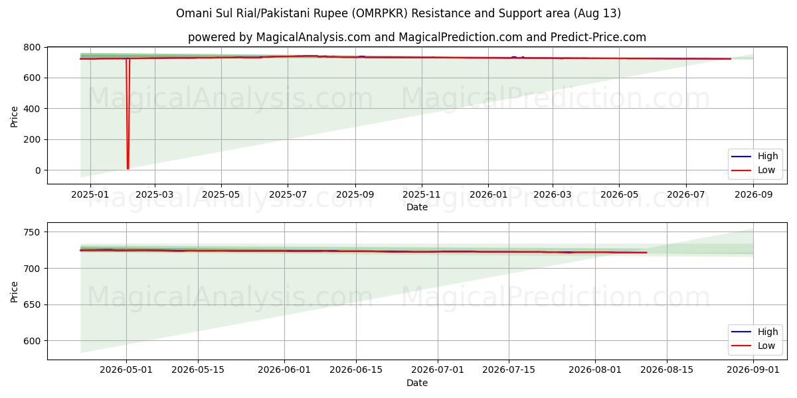Click the '2026-08-15' tick on the lower chart
The width and height of the screenshot is (797, 398).
pos(667,370)
